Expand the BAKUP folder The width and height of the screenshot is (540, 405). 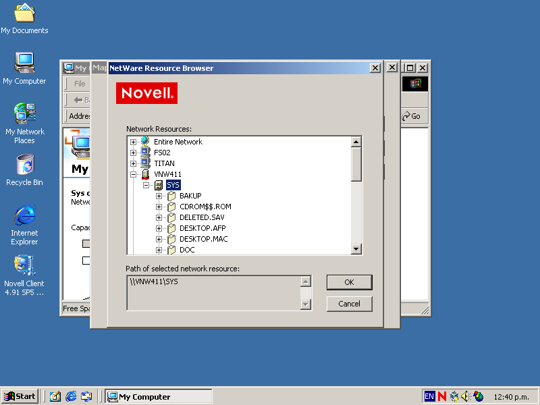pyautogui.click(x=159, y=196)
